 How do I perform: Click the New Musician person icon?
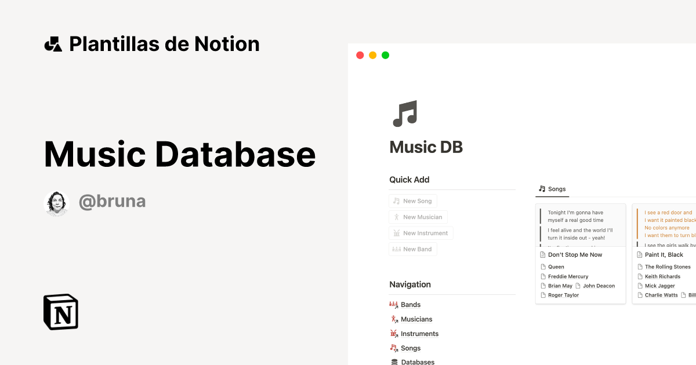(x=397, y=217)
